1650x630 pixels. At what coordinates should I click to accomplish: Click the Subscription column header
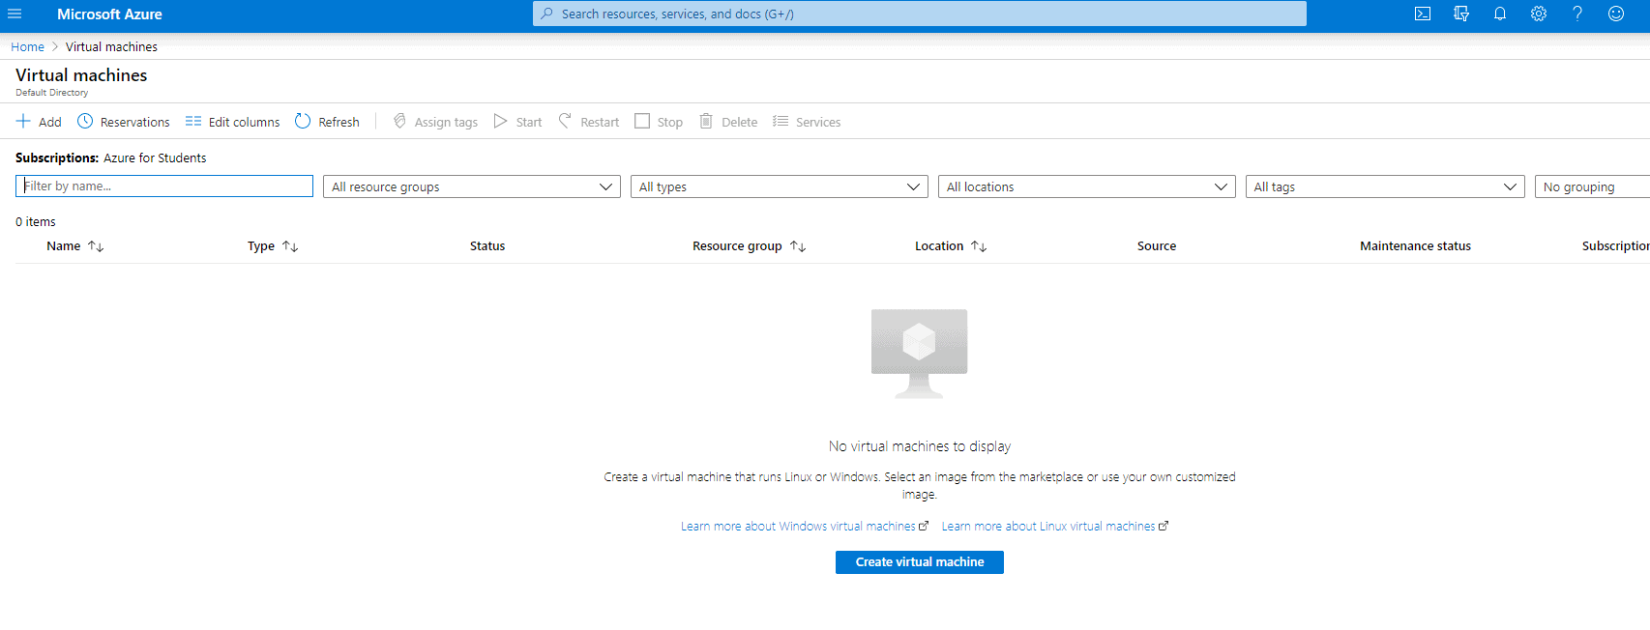pos(1615,246)
